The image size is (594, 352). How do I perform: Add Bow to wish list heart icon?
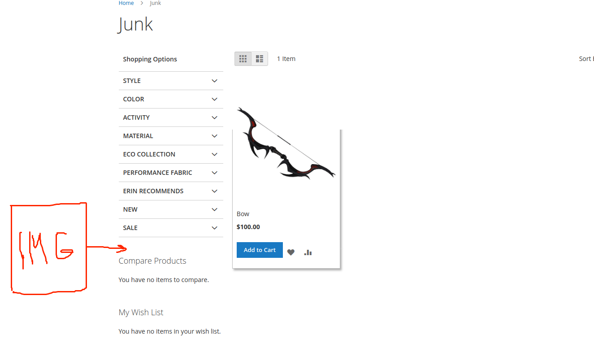point(291,252)
